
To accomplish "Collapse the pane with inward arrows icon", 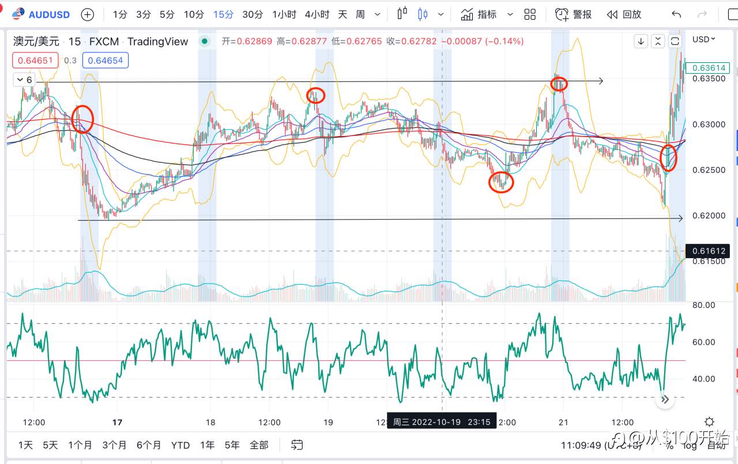I will click(x=658, y=41).
